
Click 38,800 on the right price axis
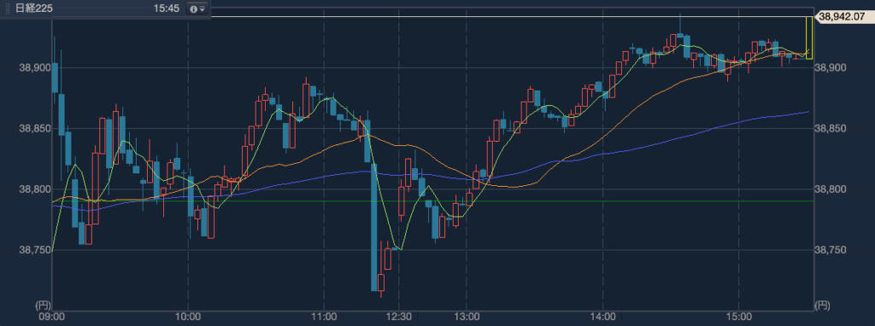coord(831,189)
